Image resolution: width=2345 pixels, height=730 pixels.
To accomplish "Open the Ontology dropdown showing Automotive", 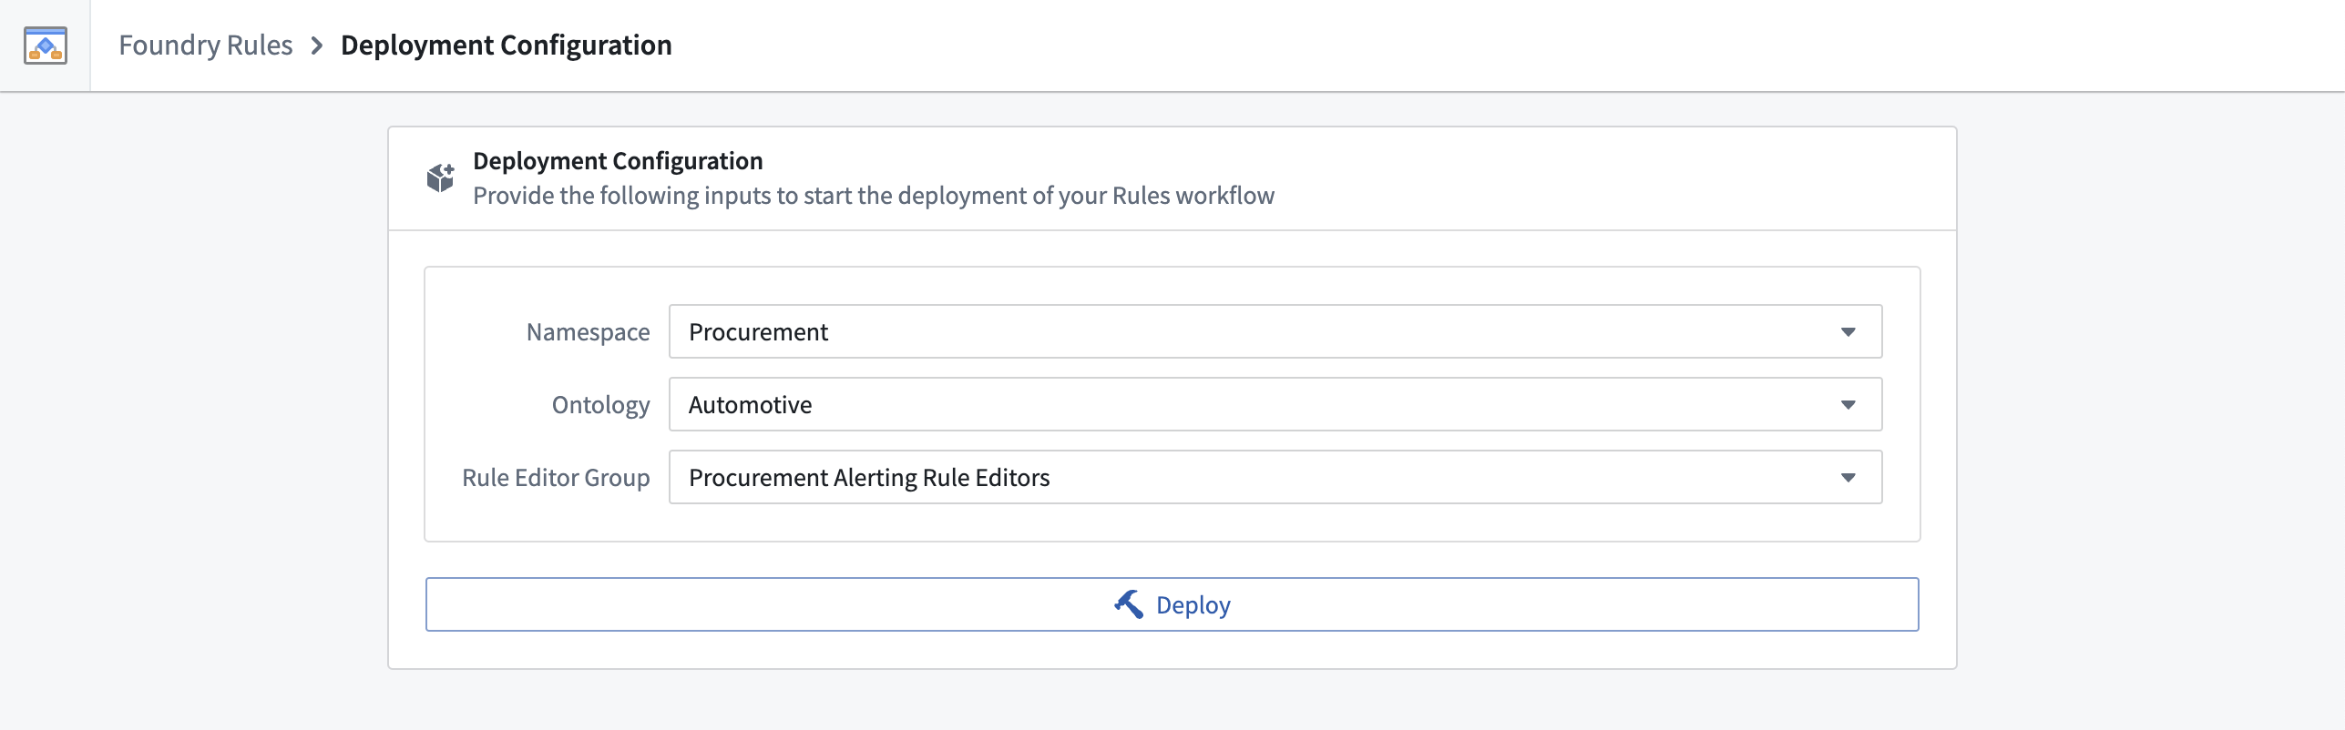I will click(x=1274, y=405).
